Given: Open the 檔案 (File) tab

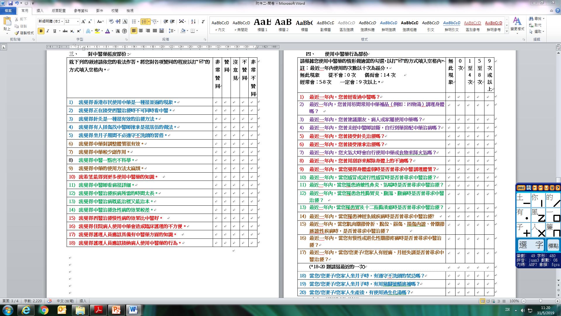Looking at the screenshot, I should pyautogui.click(x=8, y=11).
